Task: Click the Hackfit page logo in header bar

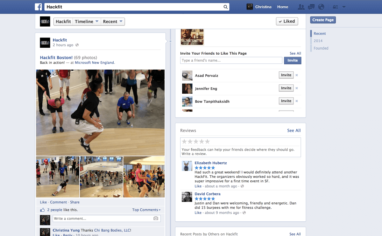Action: coord(45,21)
